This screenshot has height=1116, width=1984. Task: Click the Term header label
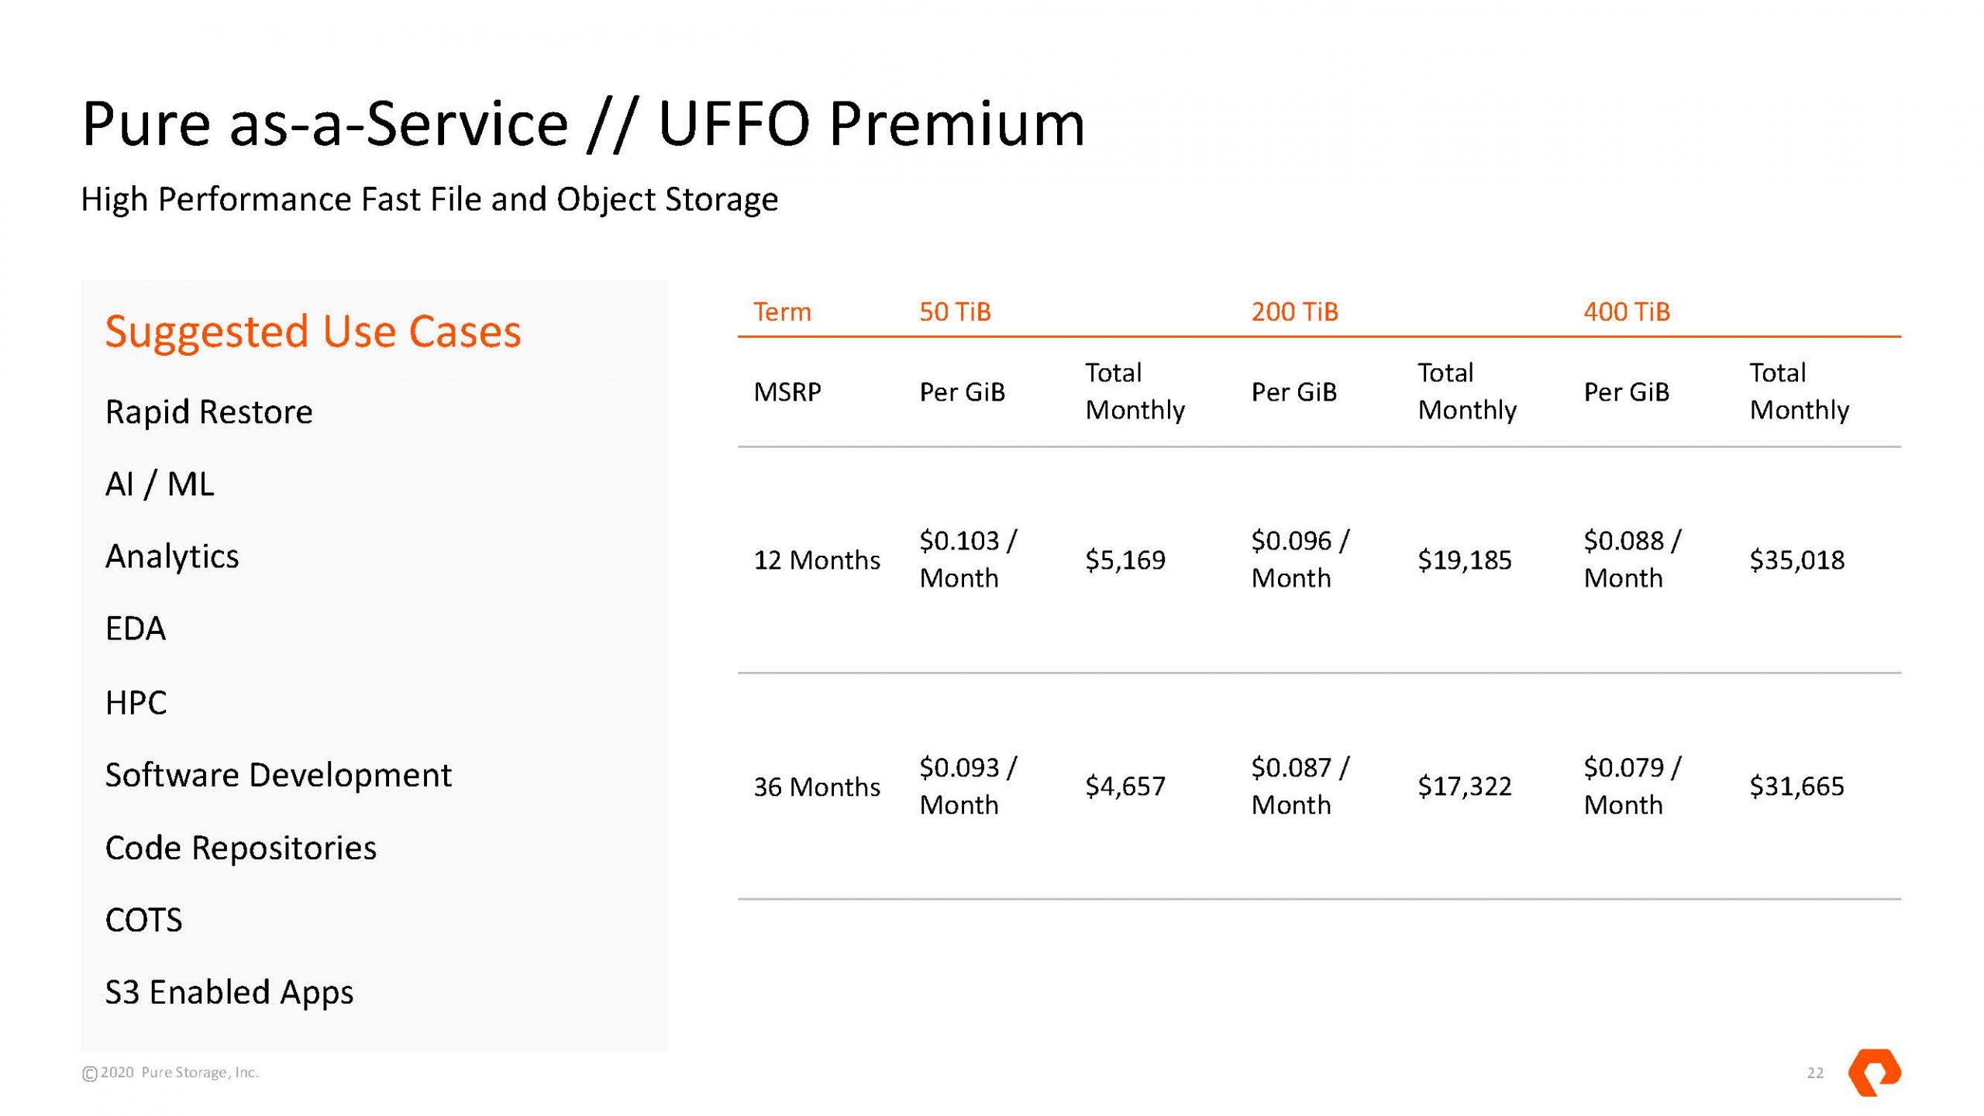782,312
